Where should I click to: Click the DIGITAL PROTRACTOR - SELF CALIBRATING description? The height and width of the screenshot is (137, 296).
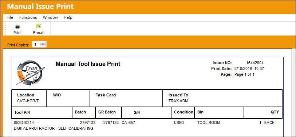(x=54, y=129)
